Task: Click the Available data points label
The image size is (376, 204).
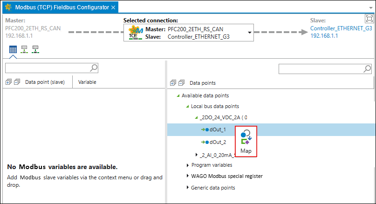Action: tap(205, 95)
